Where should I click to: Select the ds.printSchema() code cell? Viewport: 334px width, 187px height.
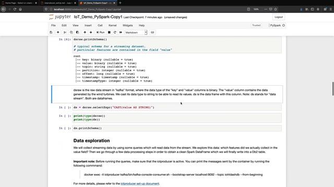[177, 128]
